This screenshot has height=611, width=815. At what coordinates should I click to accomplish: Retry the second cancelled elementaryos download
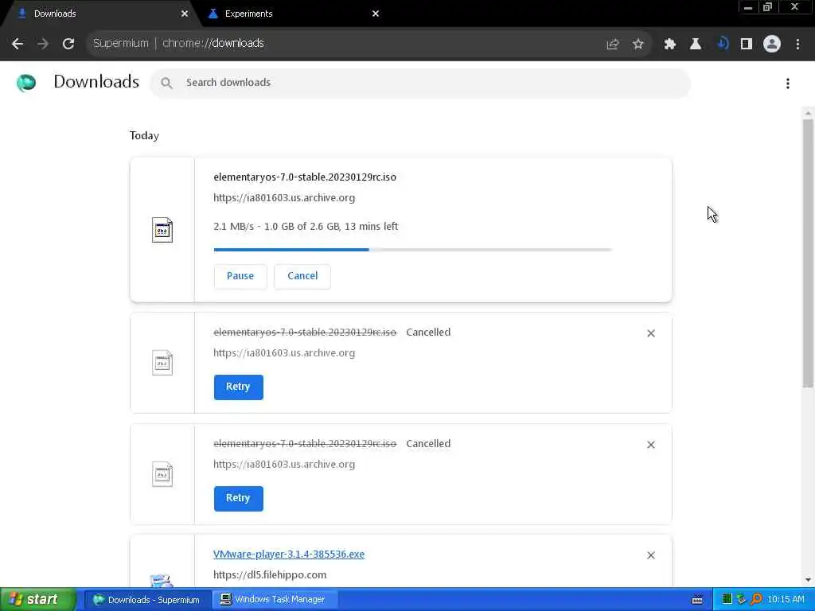click(x=238, y=498)
